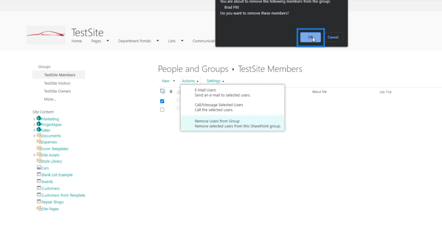
Task: Click the Site Assets library icon
Action: (x=39, y=154)
